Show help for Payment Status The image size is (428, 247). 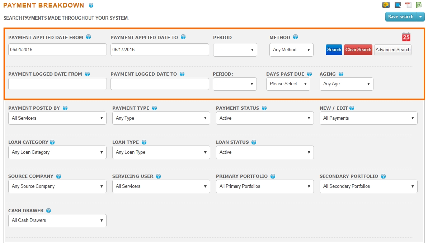click(264, 108)
